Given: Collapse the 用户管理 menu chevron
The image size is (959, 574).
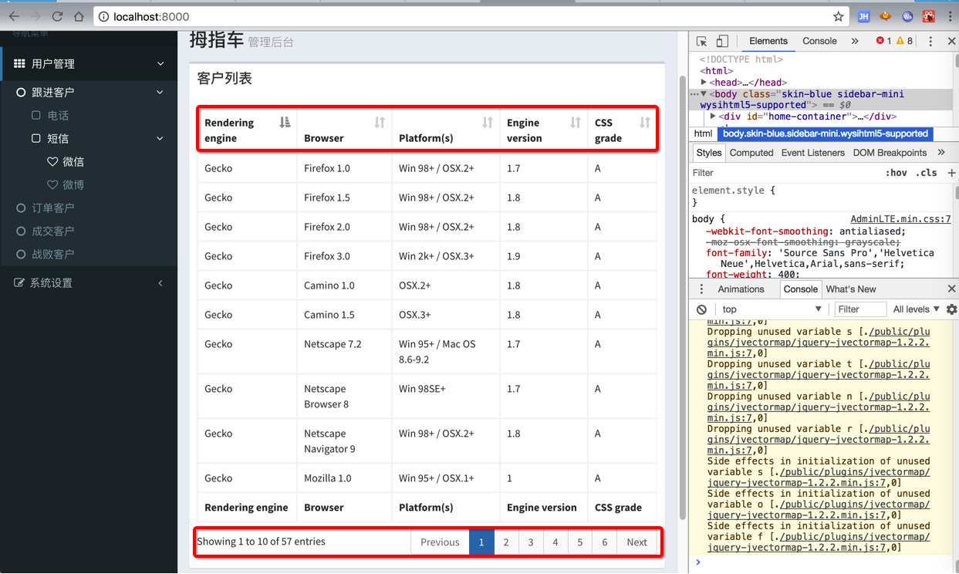Looking at the screenshot, I should pos(160,63).
